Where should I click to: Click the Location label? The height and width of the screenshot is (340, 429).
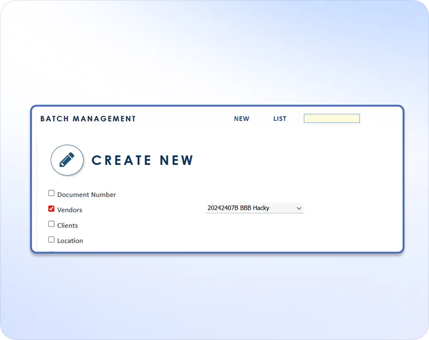point(70,241)
